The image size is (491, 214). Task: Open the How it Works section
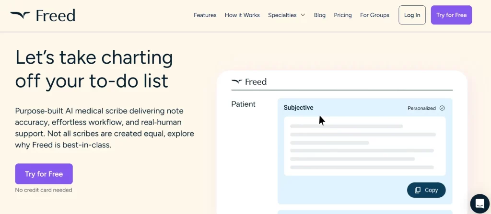(x=242, y=15)
